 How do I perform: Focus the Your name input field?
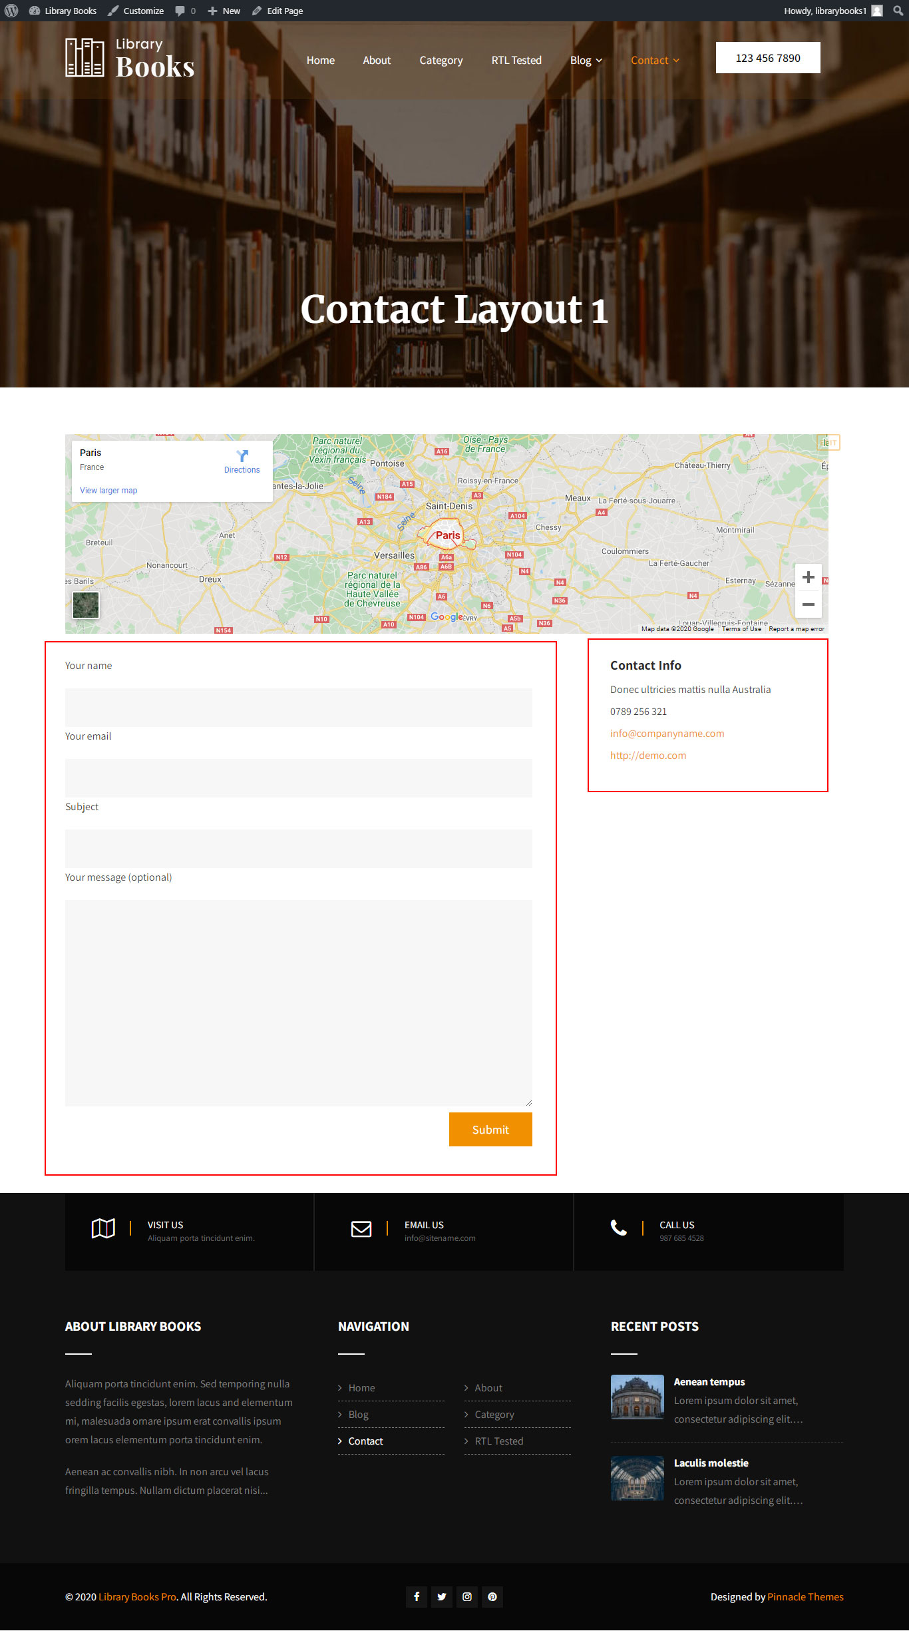299,708
